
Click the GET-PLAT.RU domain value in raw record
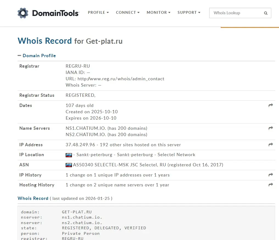click(77, 212)
